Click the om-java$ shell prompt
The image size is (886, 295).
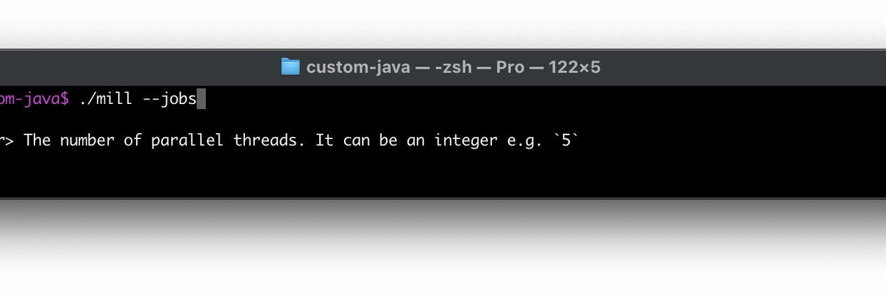(35, 99)
